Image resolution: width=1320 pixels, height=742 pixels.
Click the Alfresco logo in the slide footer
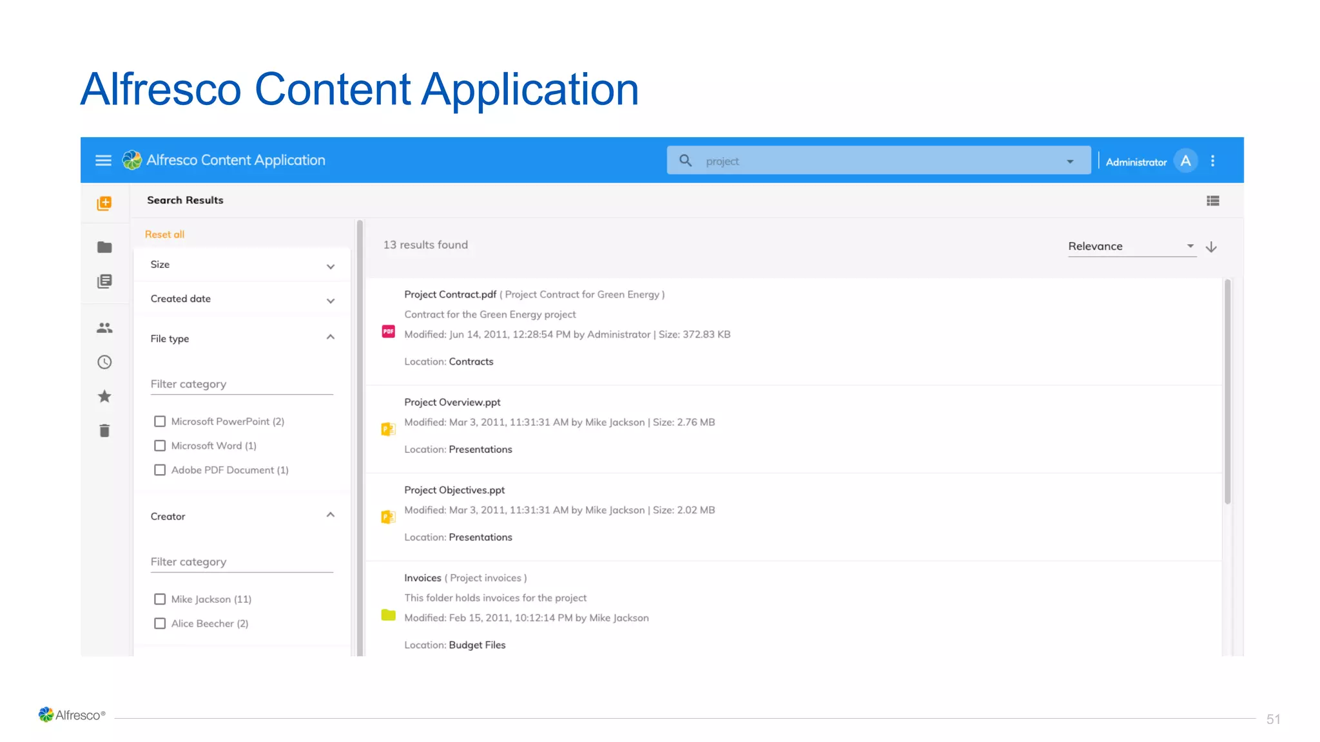pos(72,714)
